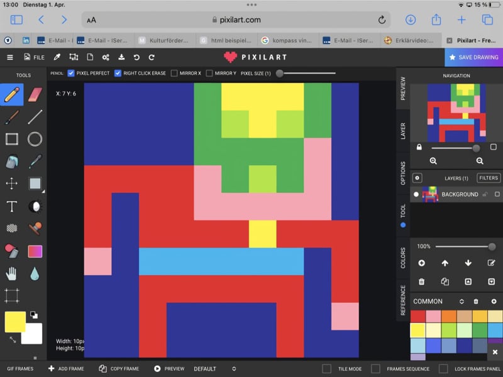Click the Add Frame button
The width and height of the screenshot is (503, 377).
point(66,369)
